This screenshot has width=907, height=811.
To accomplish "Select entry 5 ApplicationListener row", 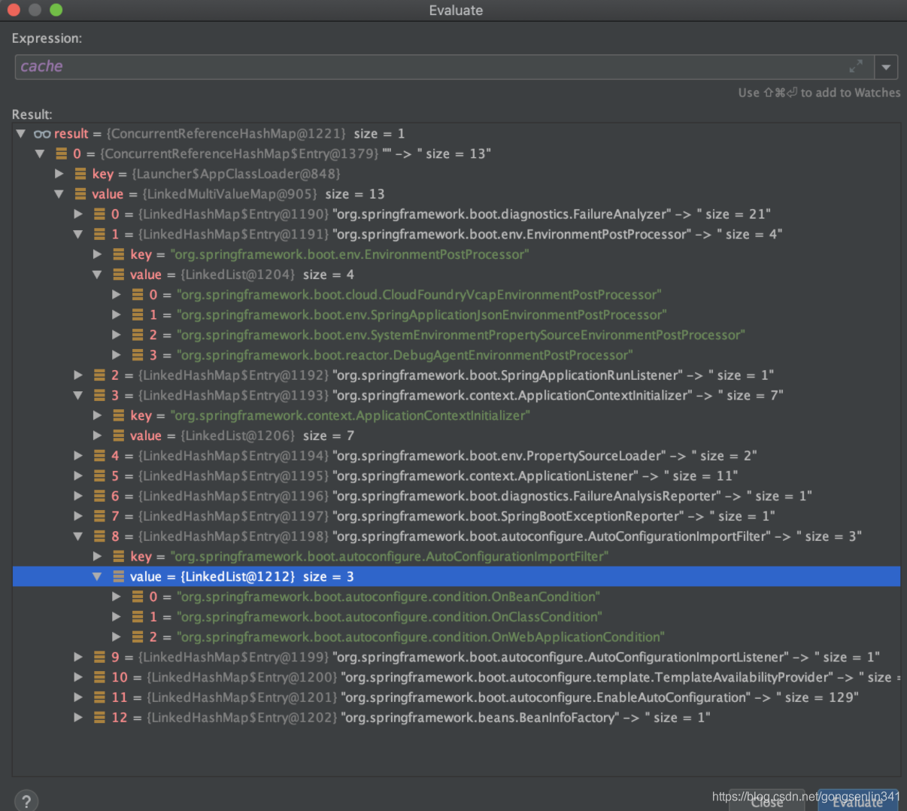I will [457, 476].
